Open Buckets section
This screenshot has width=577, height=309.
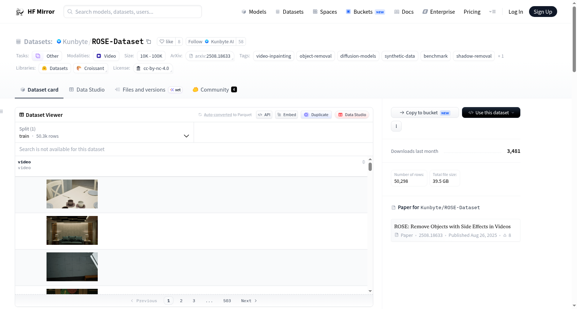pos(365,12)
